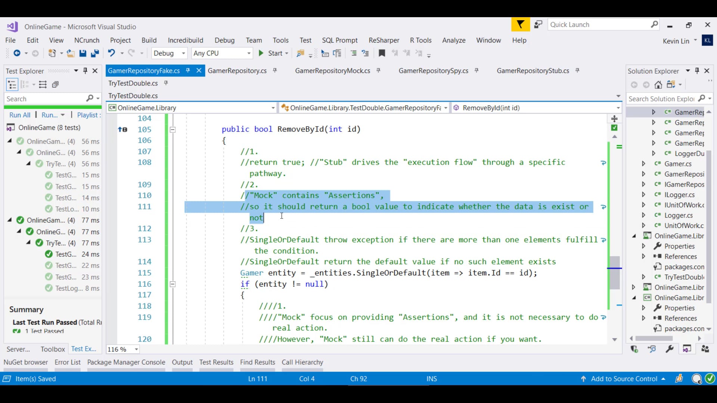This screenshot has height=403, width=717.
Task: Click the Solution Explorer Home icon
Action: point(658,85)
